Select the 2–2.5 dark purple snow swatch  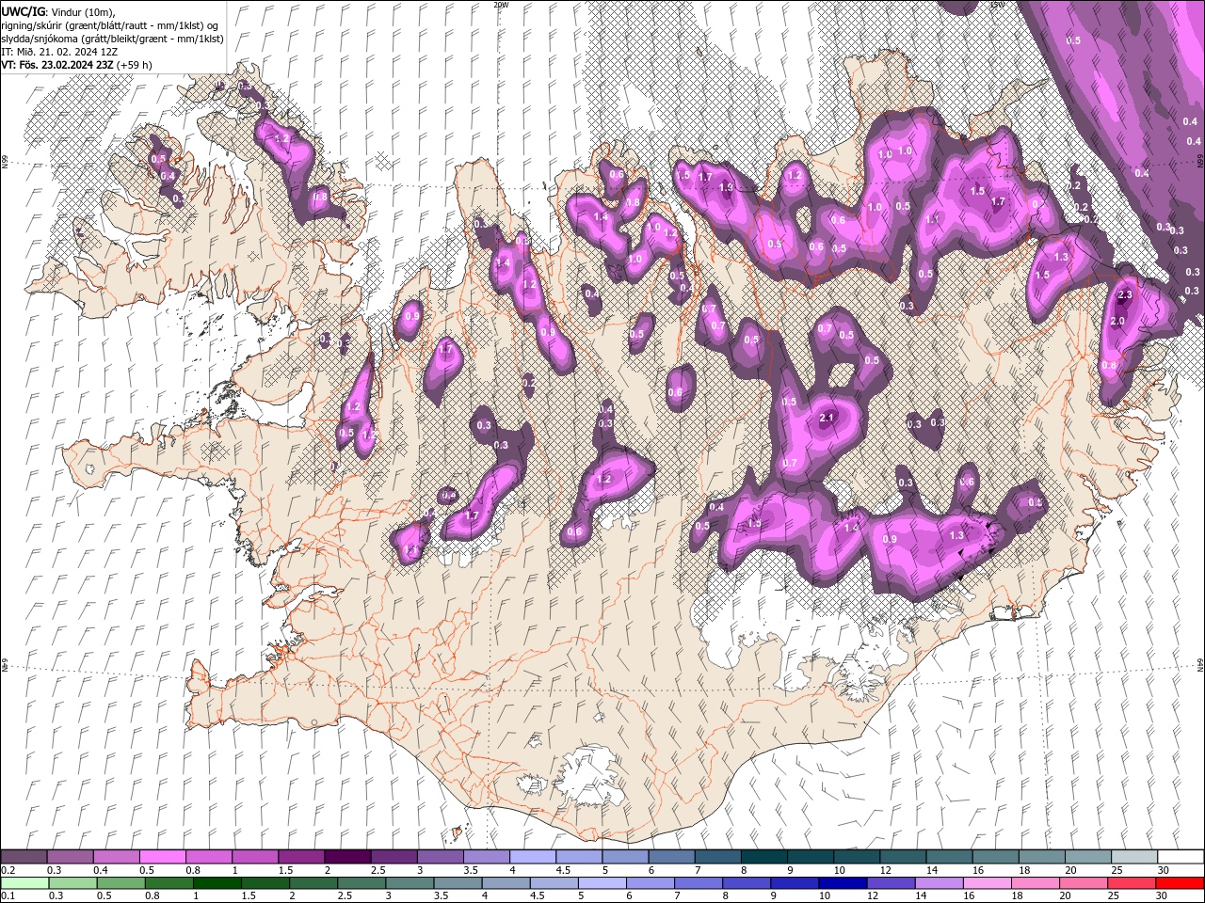[x=347, y=857]
